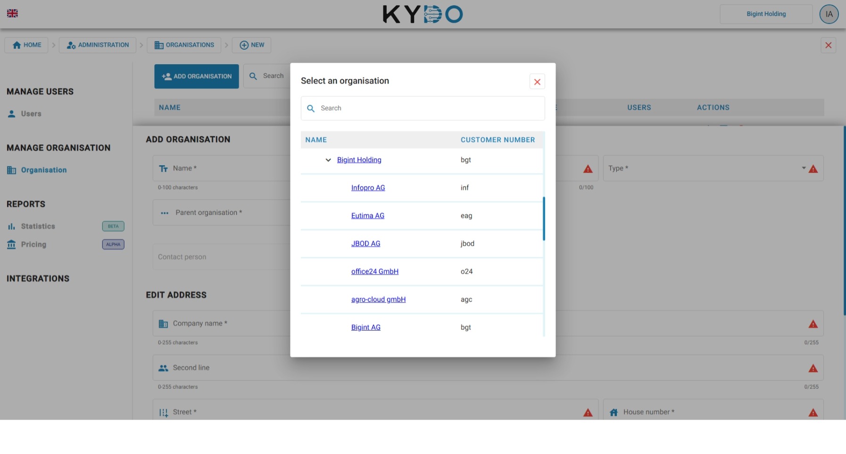Click the Street field road icon

pos(163,413)
